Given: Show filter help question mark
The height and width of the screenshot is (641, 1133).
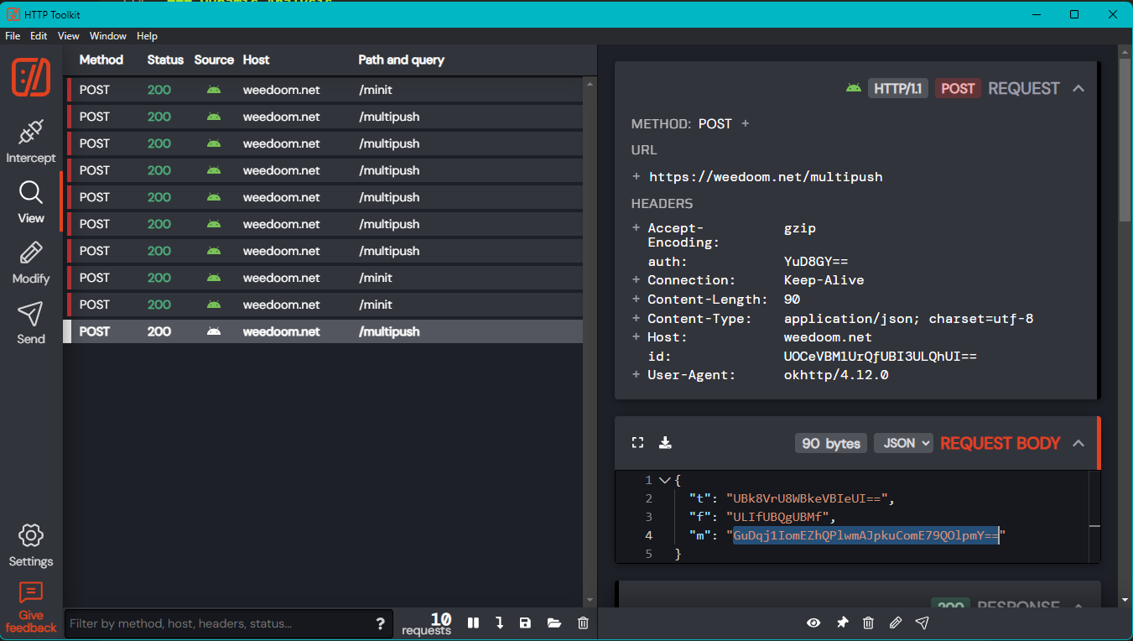Looking at the screenshot, I should click(x=380, y=623).
